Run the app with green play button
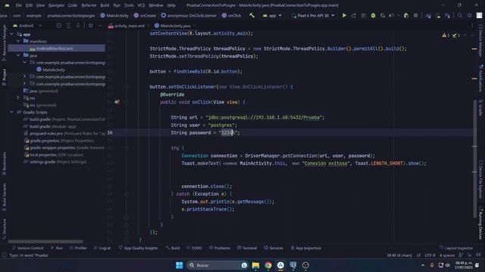485x272 pixels. (344, 15)
